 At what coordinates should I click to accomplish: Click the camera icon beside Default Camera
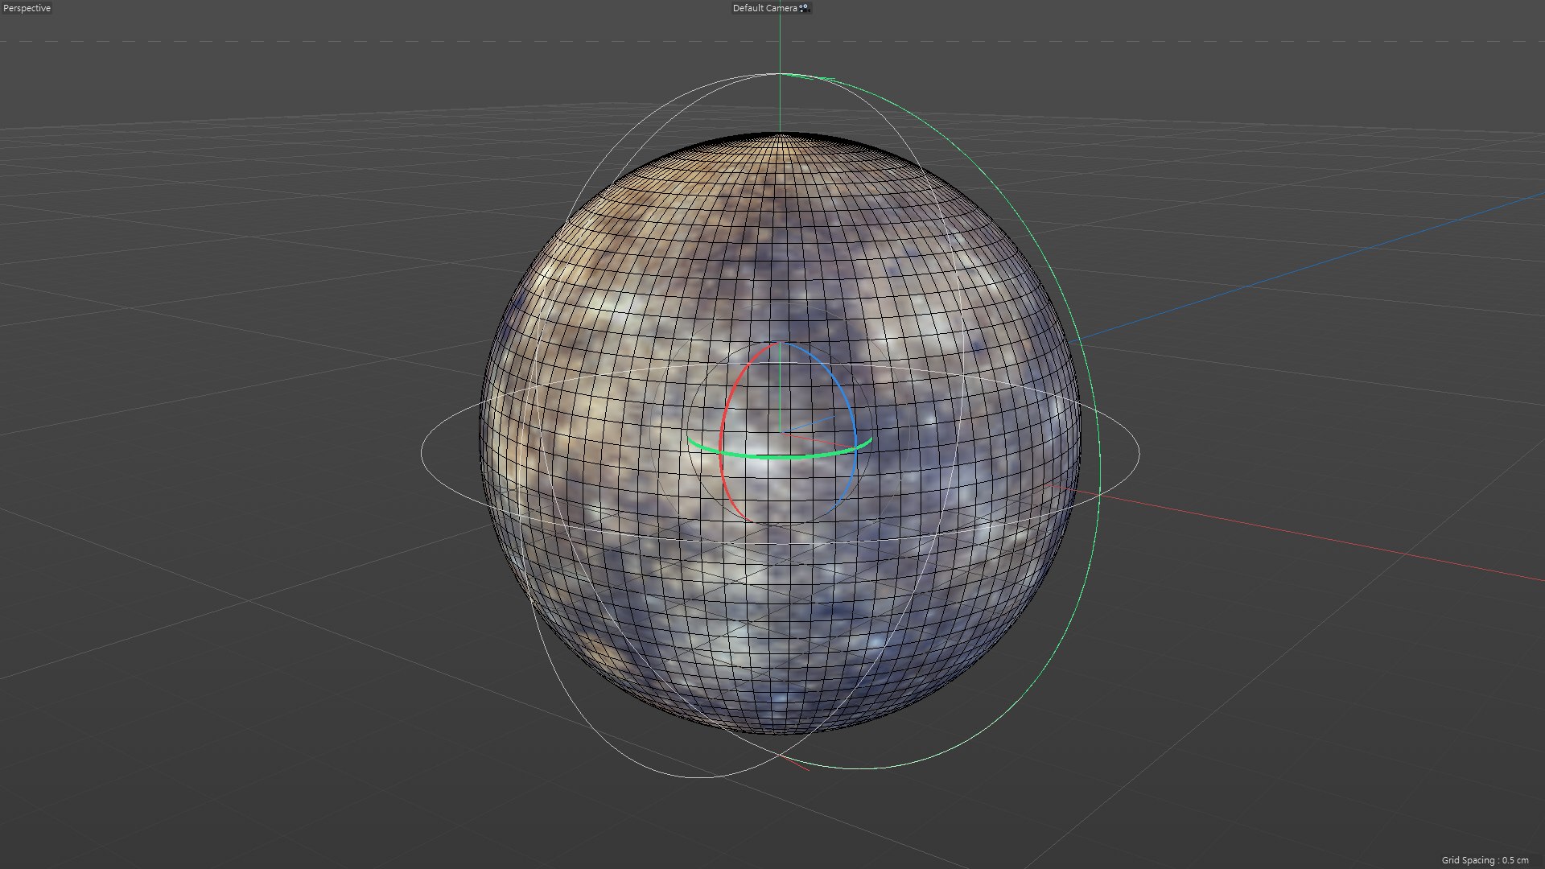tap(804, 8)
